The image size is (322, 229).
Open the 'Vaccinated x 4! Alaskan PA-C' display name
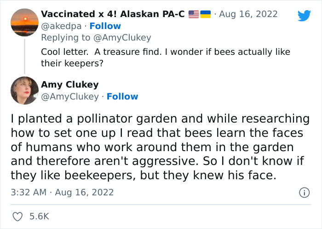(x=113, y=14)
